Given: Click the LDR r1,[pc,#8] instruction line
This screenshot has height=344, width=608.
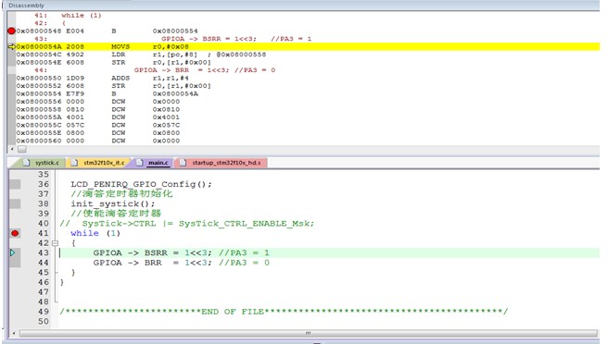Looking at the screenshot, I should [141, 55].
